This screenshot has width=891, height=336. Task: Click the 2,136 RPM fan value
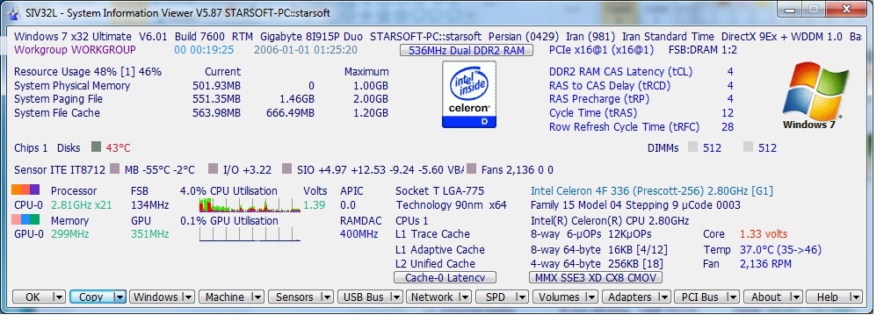tap(765, 264)
